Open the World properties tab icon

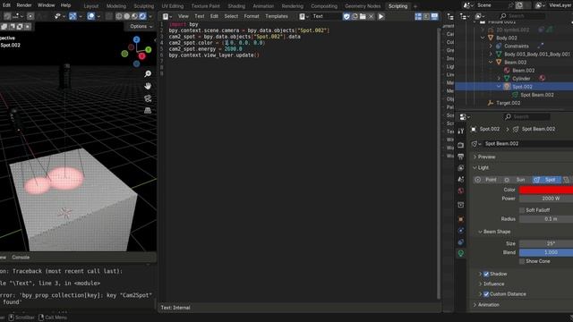click(x=461, y=191)
